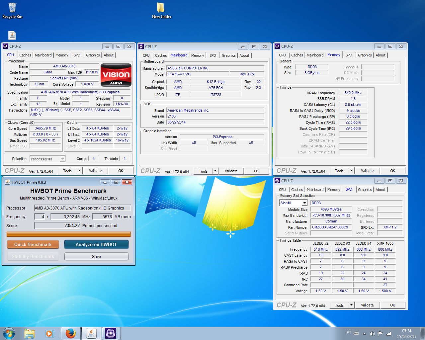The width and height of the screenshot is (425, 340).
Task: Open the Memory tab in SPD window
Action: coord(334,190)
